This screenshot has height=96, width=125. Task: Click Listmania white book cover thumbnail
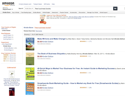[12, 74]
